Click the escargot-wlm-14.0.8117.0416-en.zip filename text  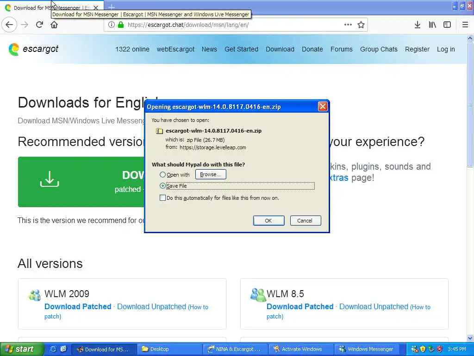213,131
